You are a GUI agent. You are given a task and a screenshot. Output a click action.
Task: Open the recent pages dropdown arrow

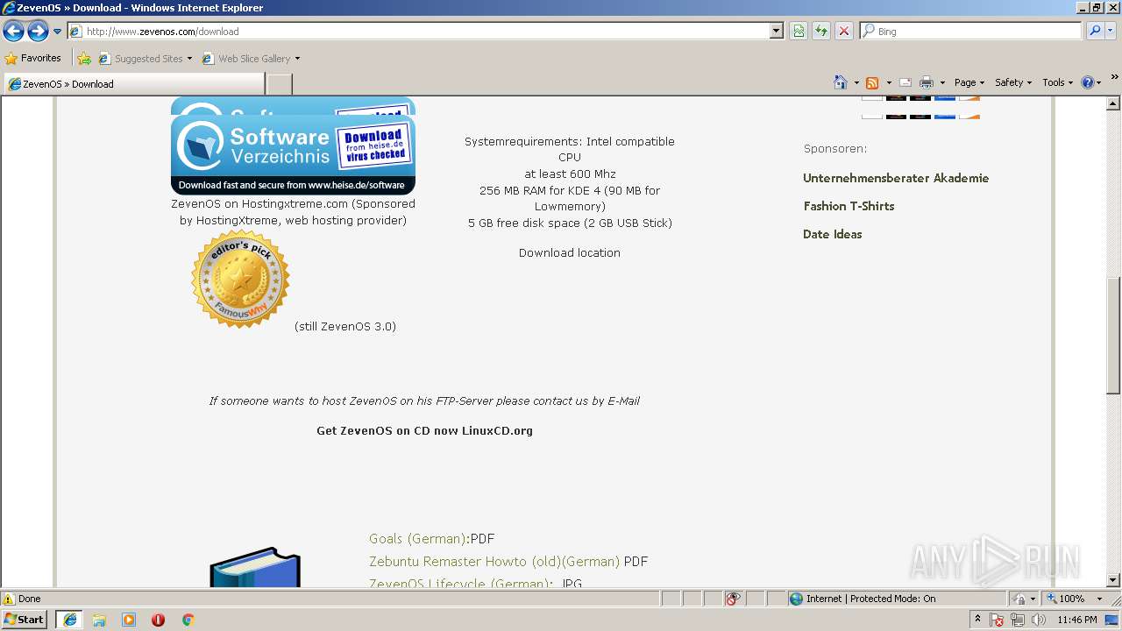[57, 32]
